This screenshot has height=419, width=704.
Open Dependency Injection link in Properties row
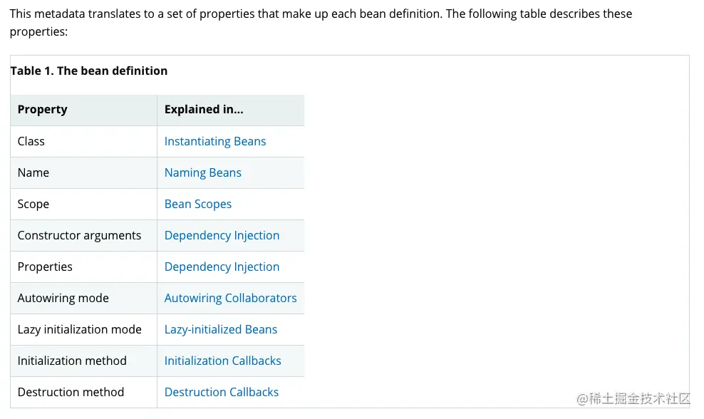(222, 267)
